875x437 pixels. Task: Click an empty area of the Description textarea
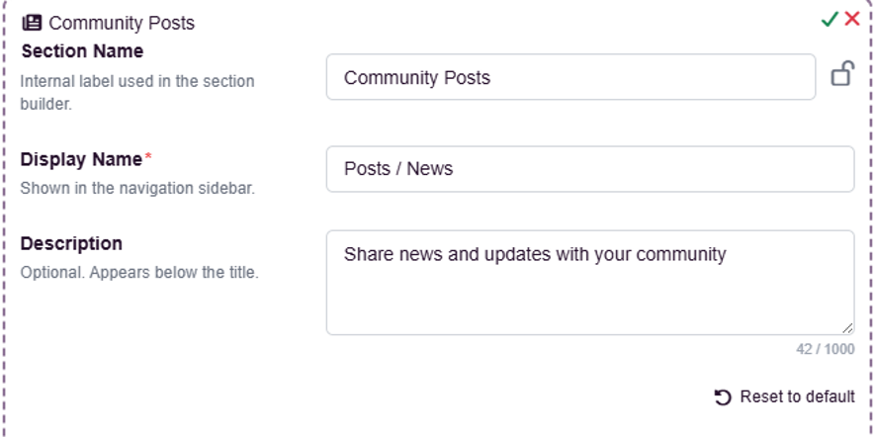pos(590,302)
